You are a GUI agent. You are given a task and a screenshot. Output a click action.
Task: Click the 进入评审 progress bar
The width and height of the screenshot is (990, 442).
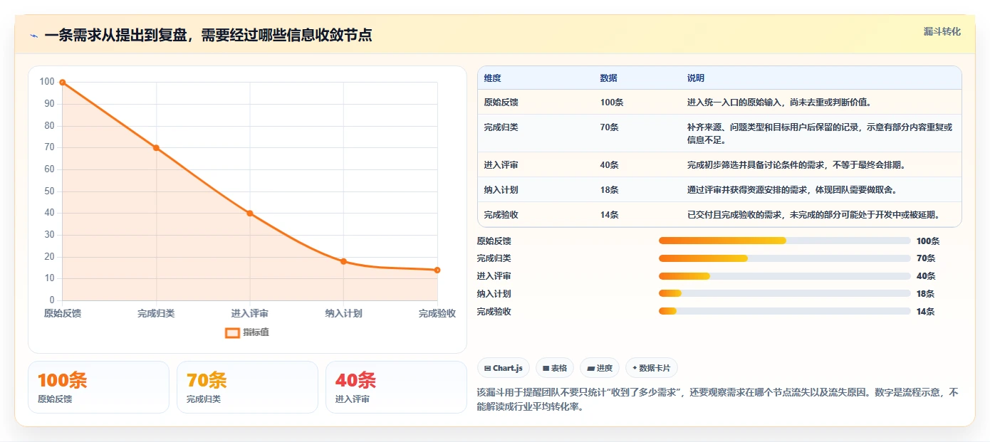(x=785, y=276)
